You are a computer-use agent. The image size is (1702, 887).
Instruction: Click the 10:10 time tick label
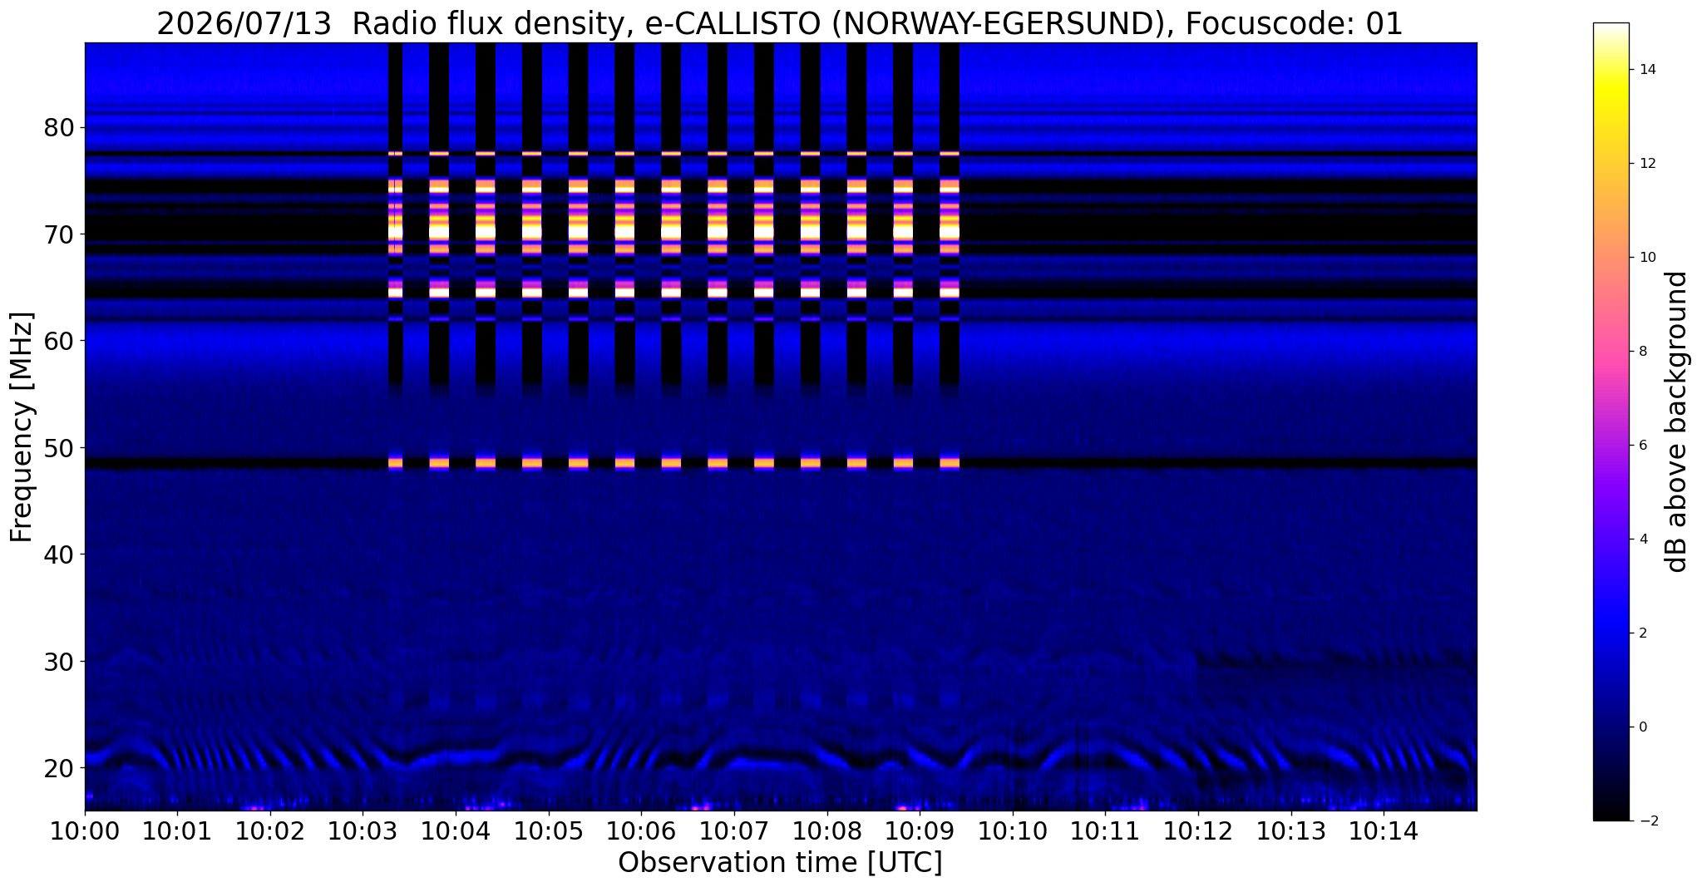point(1013,830)
